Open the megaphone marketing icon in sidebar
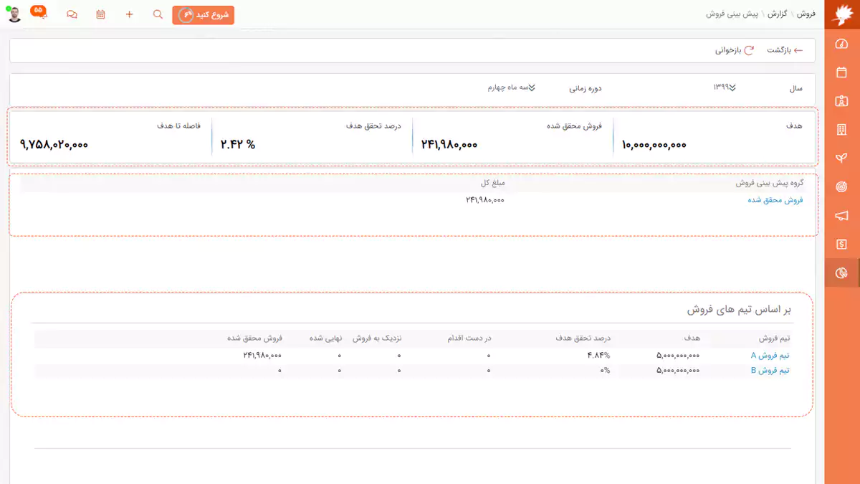Viewport: 860px width, 484px height. tap(842, 216)
